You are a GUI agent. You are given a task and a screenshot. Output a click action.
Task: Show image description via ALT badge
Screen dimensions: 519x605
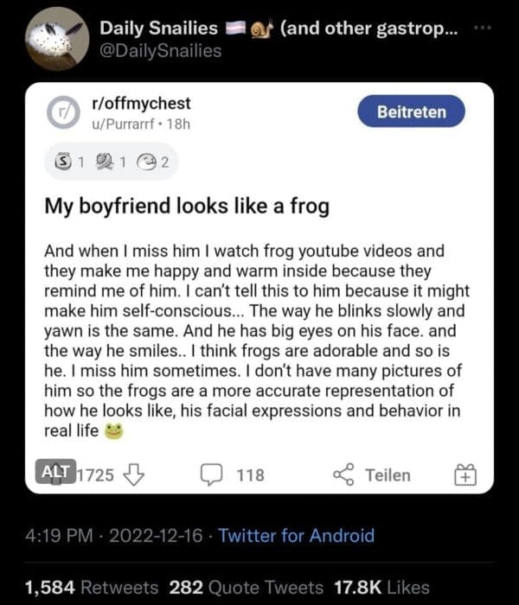tap(58, 471)
